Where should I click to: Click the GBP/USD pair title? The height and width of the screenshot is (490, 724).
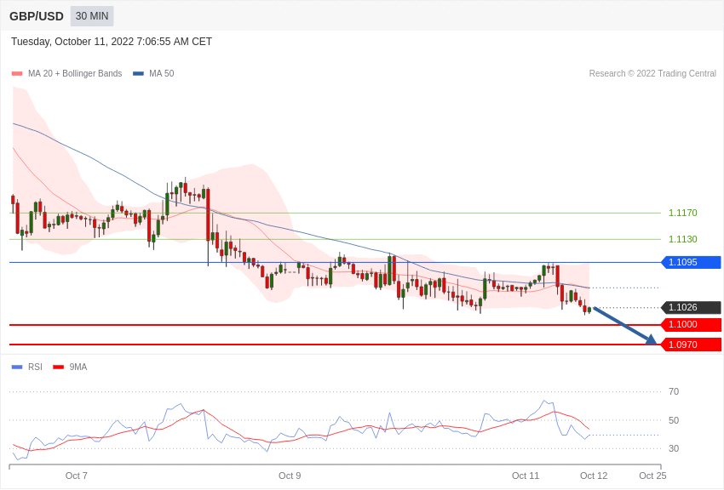37,17
